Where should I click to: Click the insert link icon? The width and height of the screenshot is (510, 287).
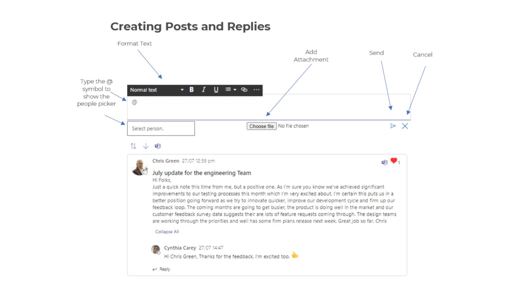click(244, 90)
